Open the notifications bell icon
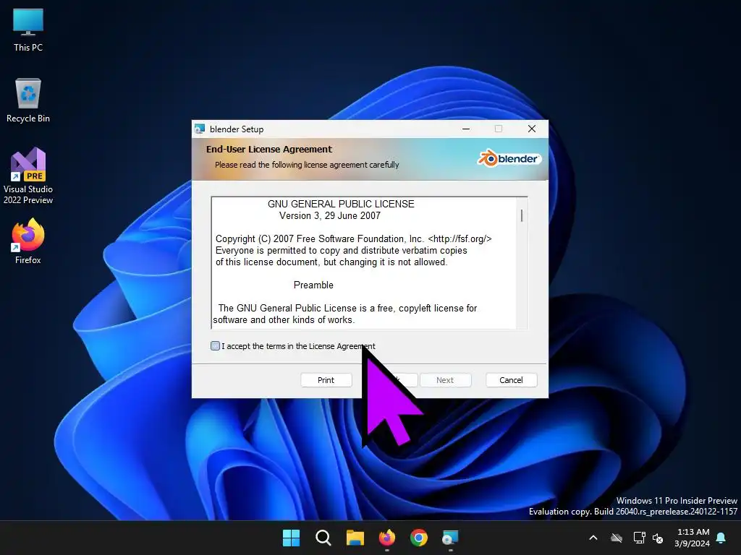Viewport: 741px width, 555px height. coord(721,538)
